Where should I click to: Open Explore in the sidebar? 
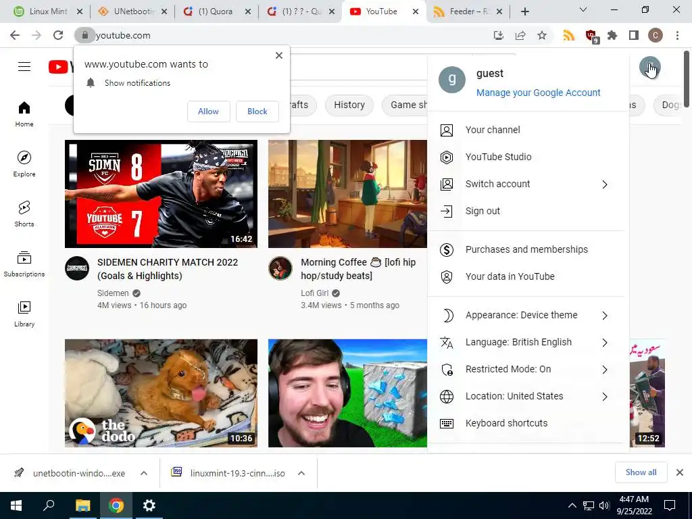tap(24, 164)
